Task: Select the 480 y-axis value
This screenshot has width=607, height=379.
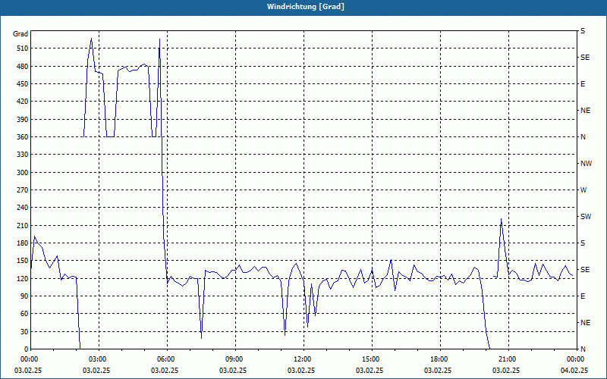Action: [23, 66]
